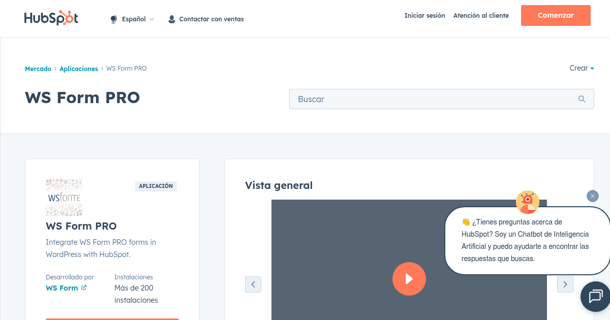
Task: Click the magnifier search icon
Action: 582,99
